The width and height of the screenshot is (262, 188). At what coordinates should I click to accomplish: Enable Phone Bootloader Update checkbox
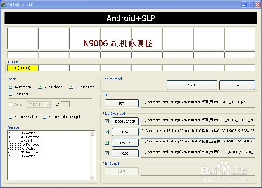click(44, 116)
